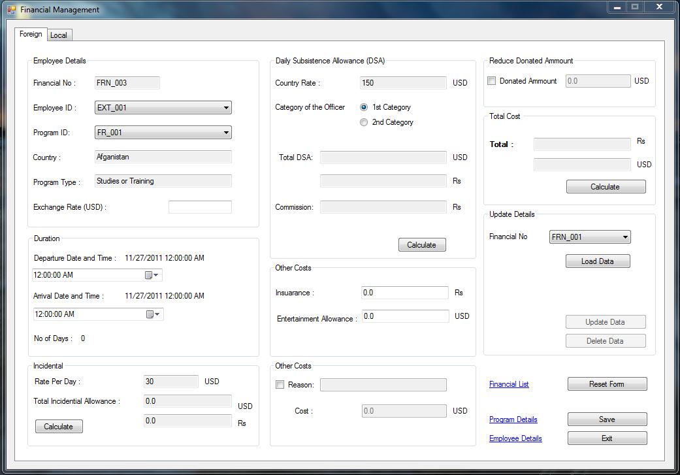Open the Financial List link

(x=509, y=384)
